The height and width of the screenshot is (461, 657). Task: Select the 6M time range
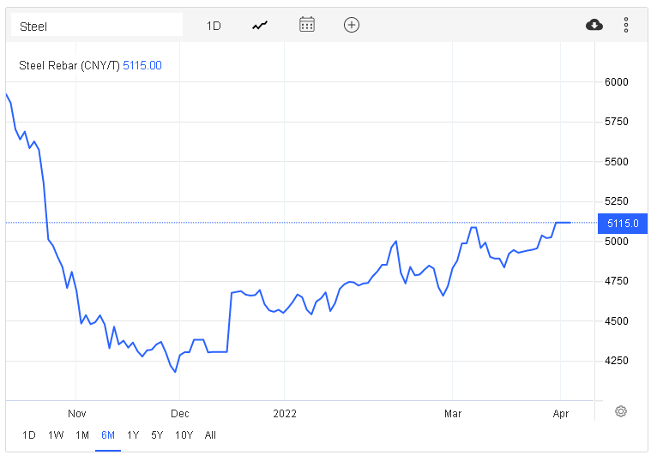[108, 434]
